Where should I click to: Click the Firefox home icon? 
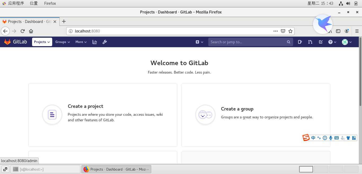tap(31, 31)
